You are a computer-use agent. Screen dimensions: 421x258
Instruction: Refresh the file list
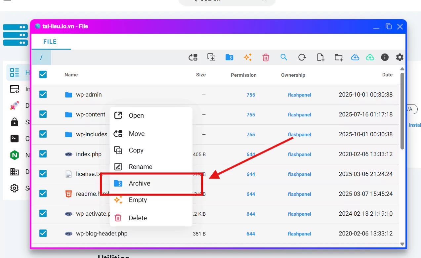pos(302,58)
